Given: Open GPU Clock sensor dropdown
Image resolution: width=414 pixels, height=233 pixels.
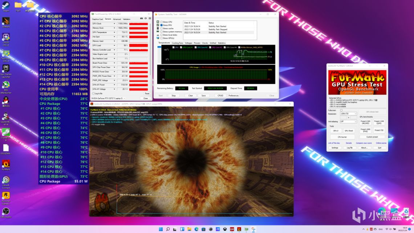Looking at the screenshot, I should (x=114, y=24).
